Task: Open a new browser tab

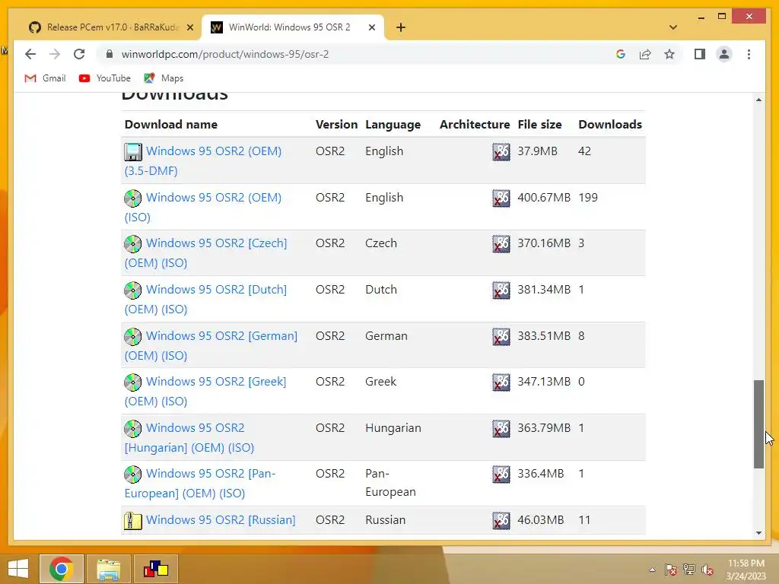Action: click(x=401, y=27)
